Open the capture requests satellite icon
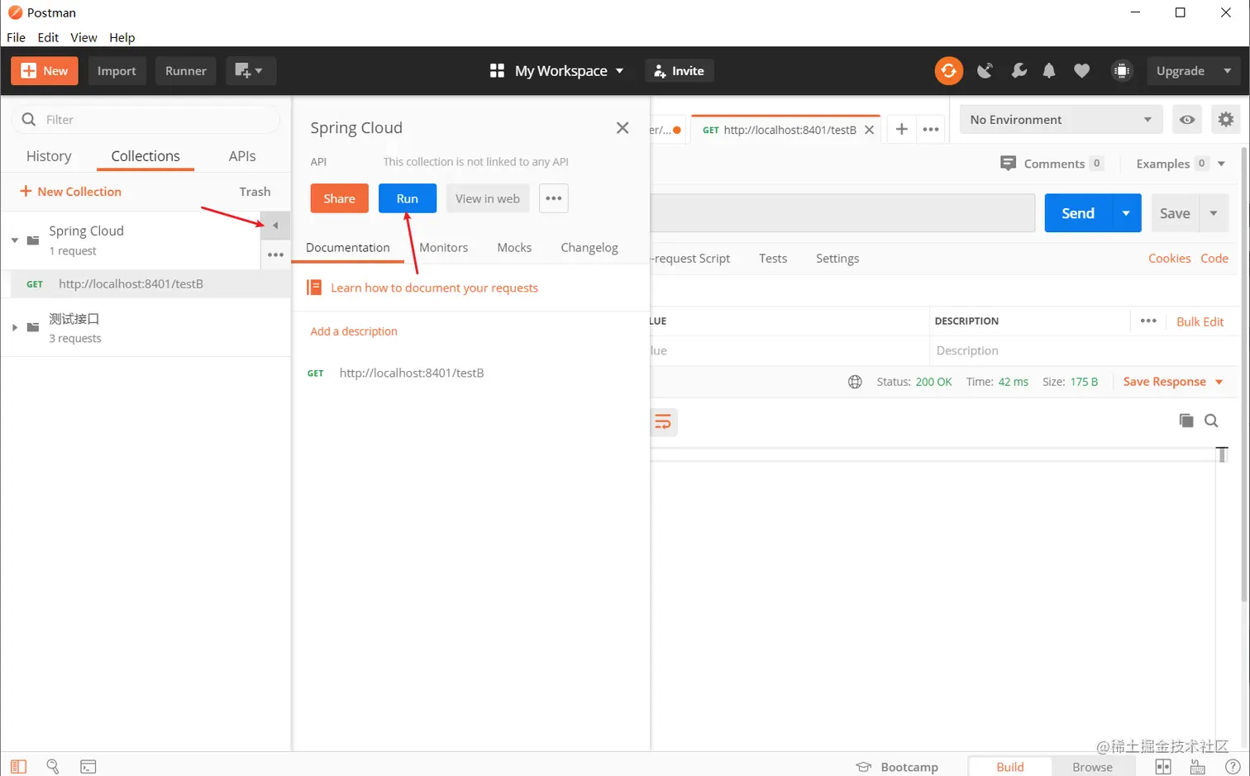Screen dimensions: 1250x776 [985, 71]
